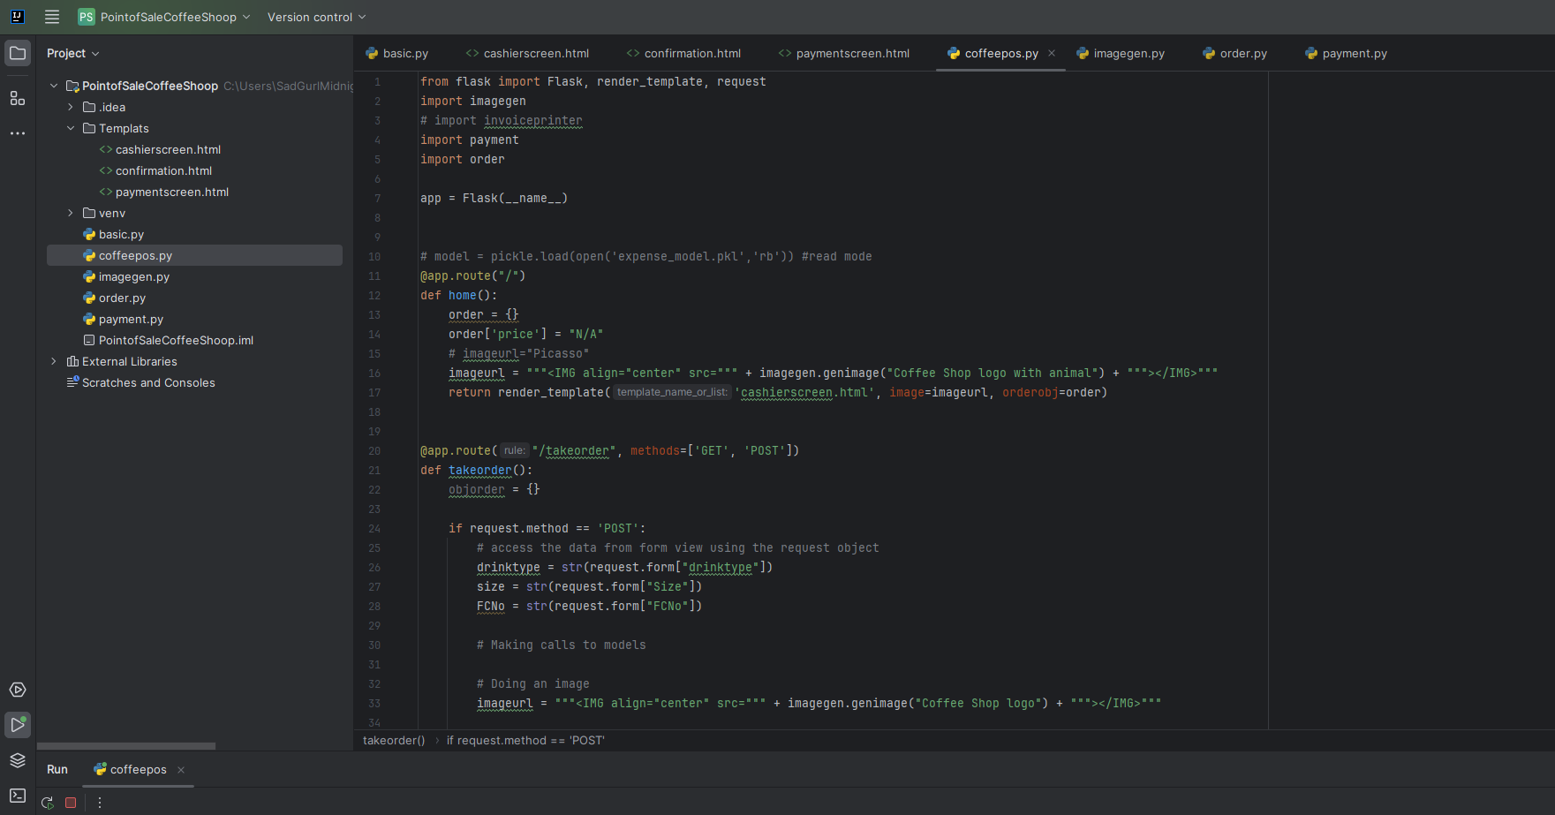This screenshot has width=1555, height=815.
Task: Stop the running coffeepos process
Action: (x=71, y=803)
